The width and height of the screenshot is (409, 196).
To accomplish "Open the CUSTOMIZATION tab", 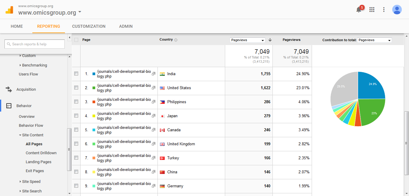I will [x=89, y=26].
